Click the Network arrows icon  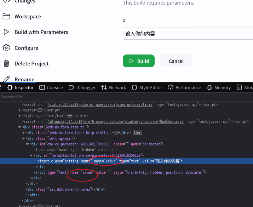(104, 87)
